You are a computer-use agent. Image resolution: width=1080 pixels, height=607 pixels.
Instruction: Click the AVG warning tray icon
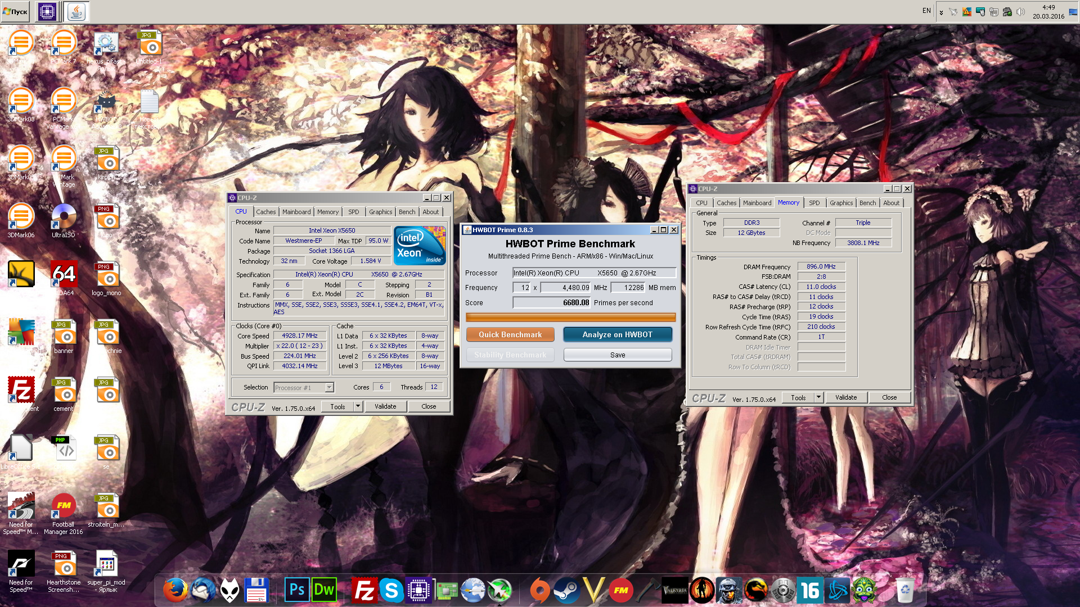click(x=967, y=11)
